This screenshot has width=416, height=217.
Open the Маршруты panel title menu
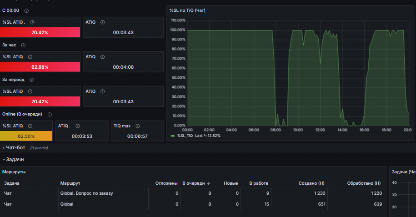14,172
